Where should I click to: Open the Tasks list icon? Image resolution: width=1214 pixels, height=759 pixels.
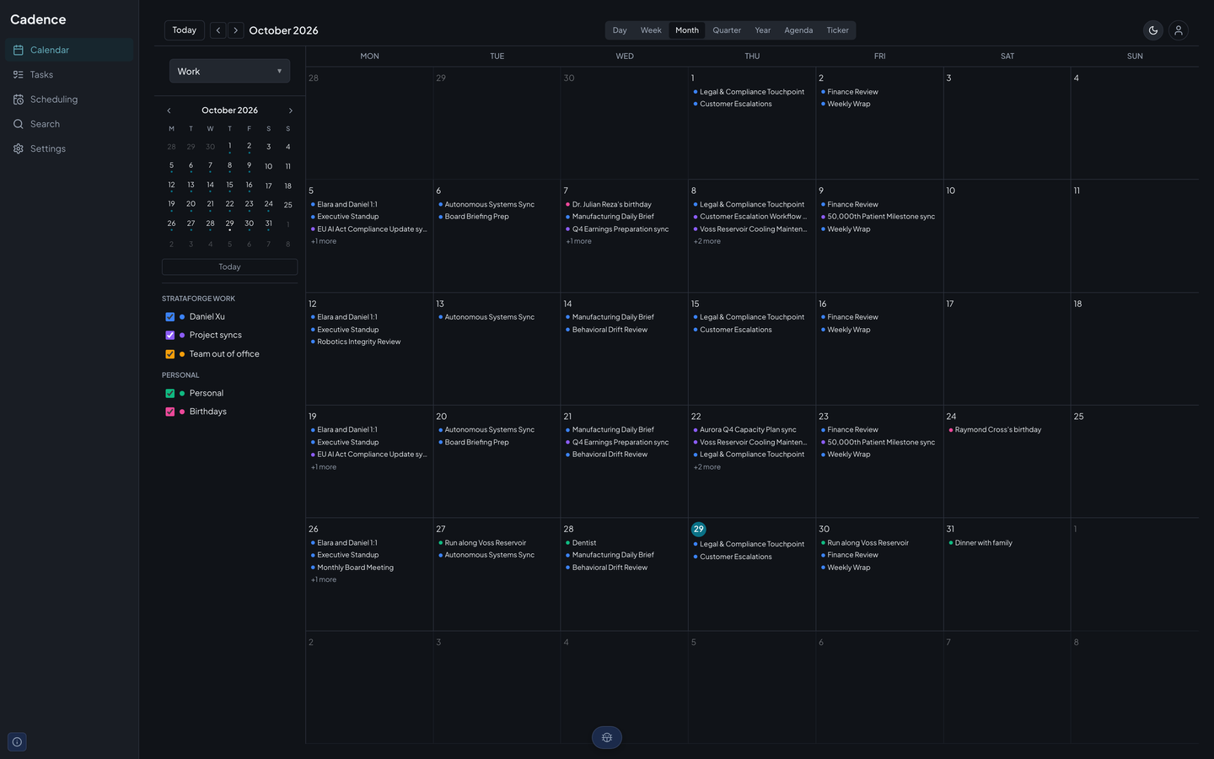click(x=19, y=74)
